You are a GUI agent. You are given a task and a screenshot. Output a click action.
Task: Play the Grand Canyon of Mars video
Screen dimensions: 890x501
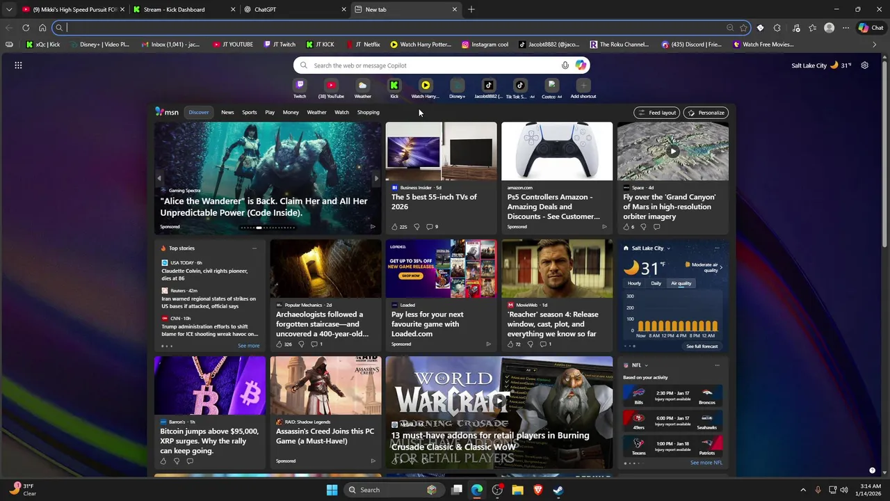[x=672, y=151]
